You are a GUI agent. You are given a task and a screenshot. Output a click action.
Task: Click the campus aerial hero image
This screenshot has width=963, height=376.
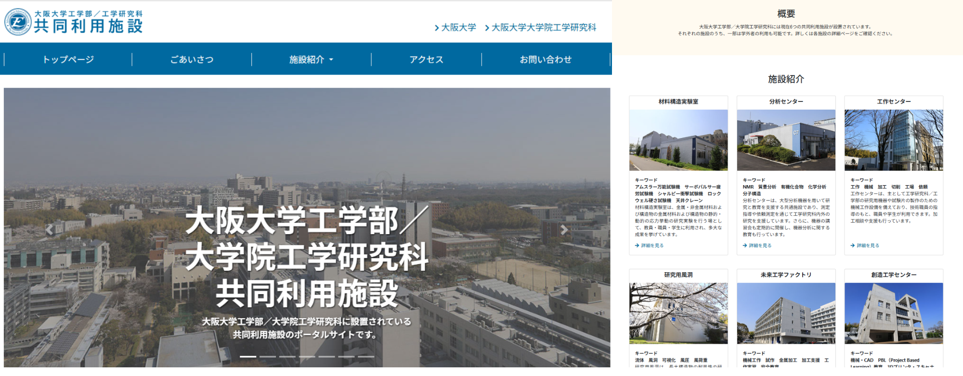(307, 227)
